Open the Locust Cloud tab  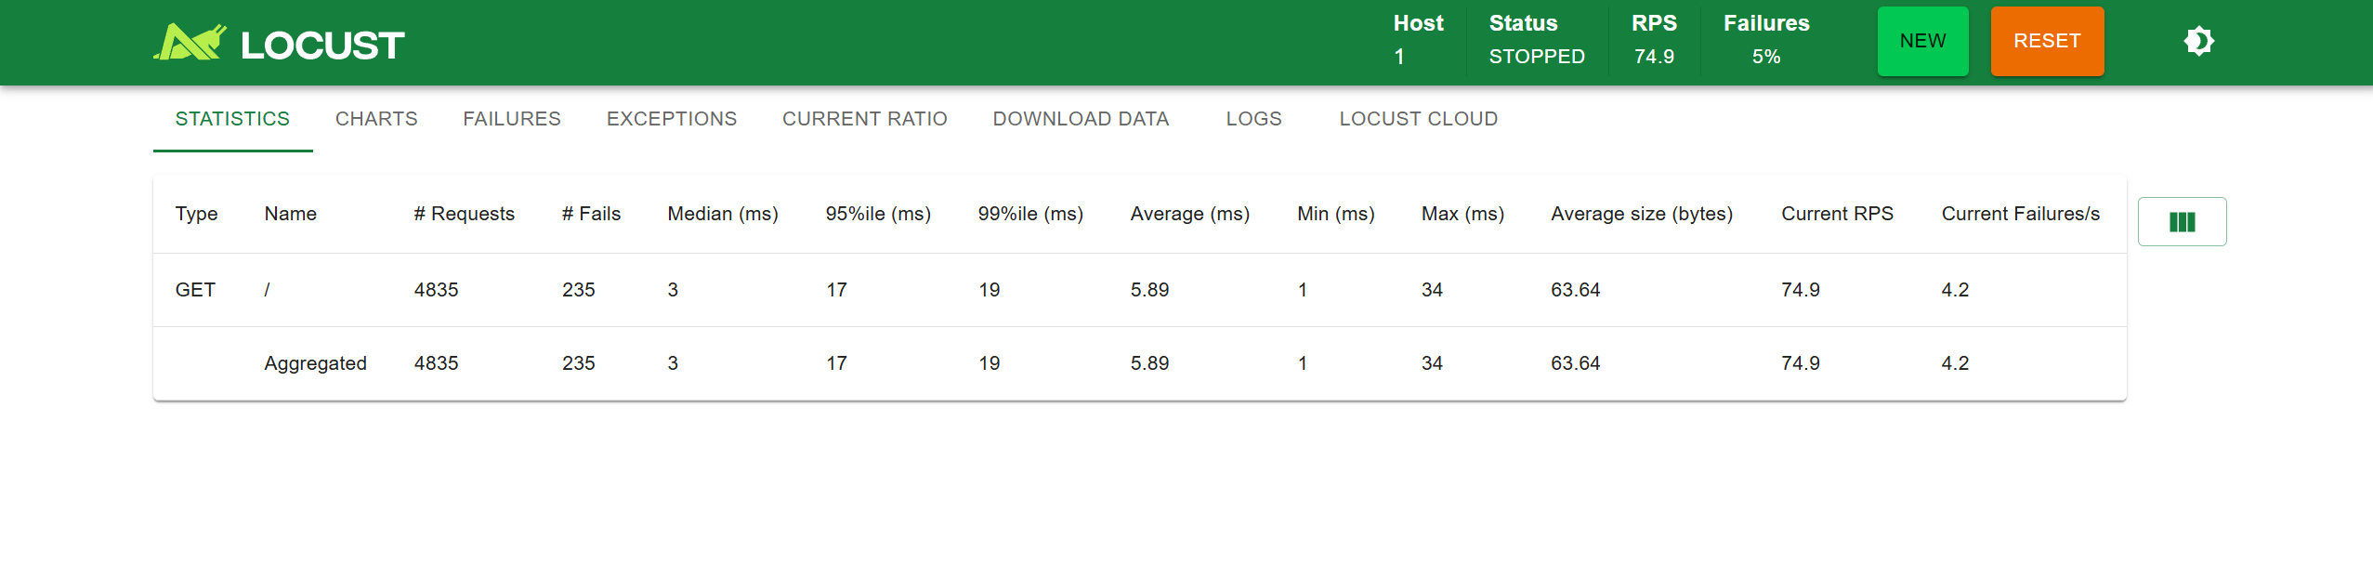[1418, 119]
